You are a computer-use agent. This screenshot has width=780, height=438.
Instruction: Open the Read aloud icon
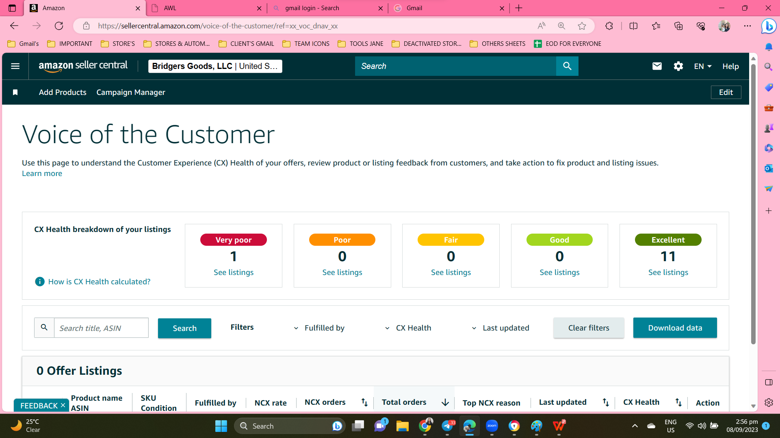[541, 26]
